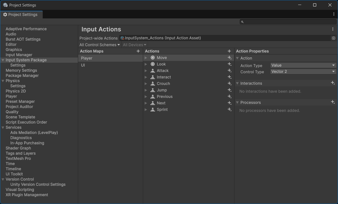Image resolution: width=338 pixels, height=204 pixels.
Task: Expand the Jump action bindings
Action: click(146, 90)
